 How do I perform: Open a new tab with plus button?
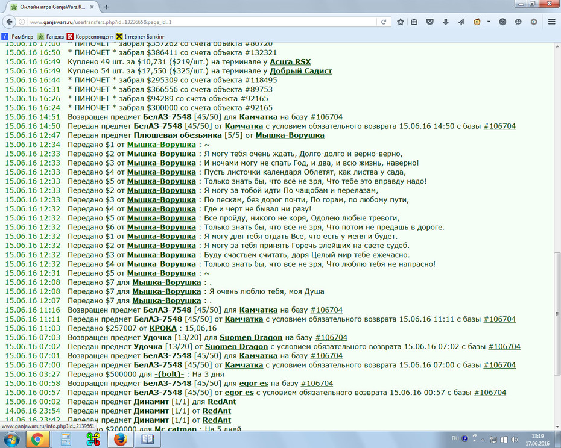pyautogui.click(x=106, y=7)
